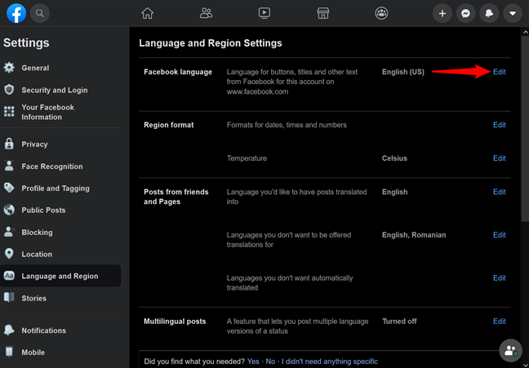The image size is (529, 368).
Task: Click the scrollbar up arrow
Action: 525,32
